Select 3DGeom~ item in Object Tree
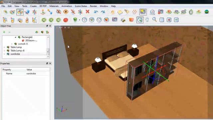Image resolution: width=213 pixels, height=120 pixels. pyautogui.click(x=31, y=40)
